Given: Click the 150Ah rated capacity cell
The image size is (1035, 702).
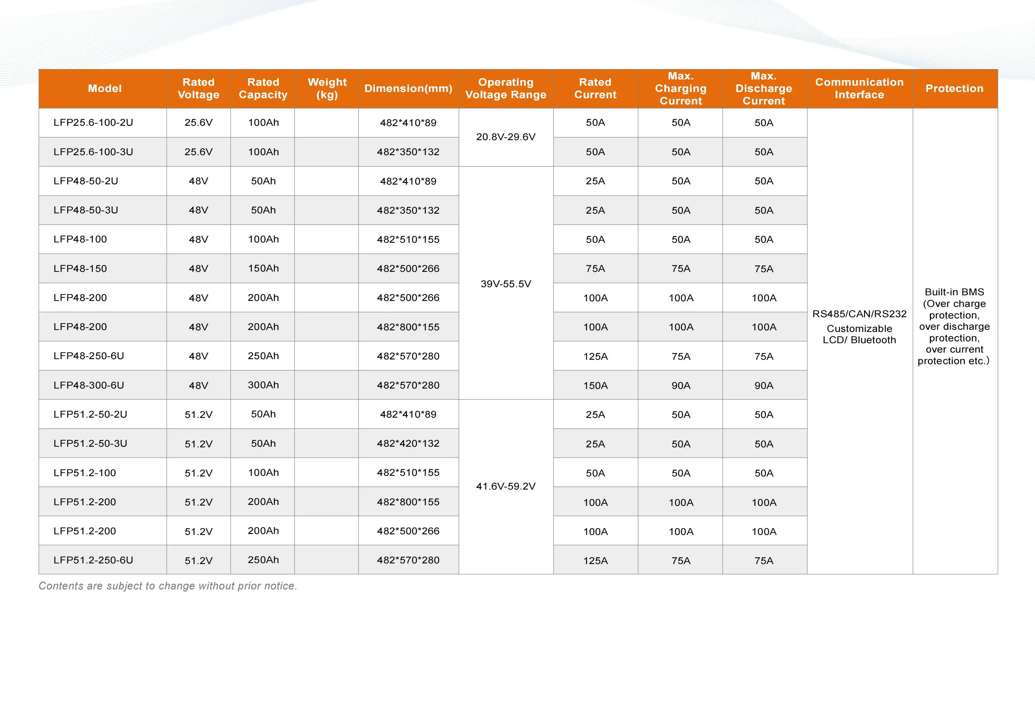Looking at the screenshot, I should (x=263, y=268).
